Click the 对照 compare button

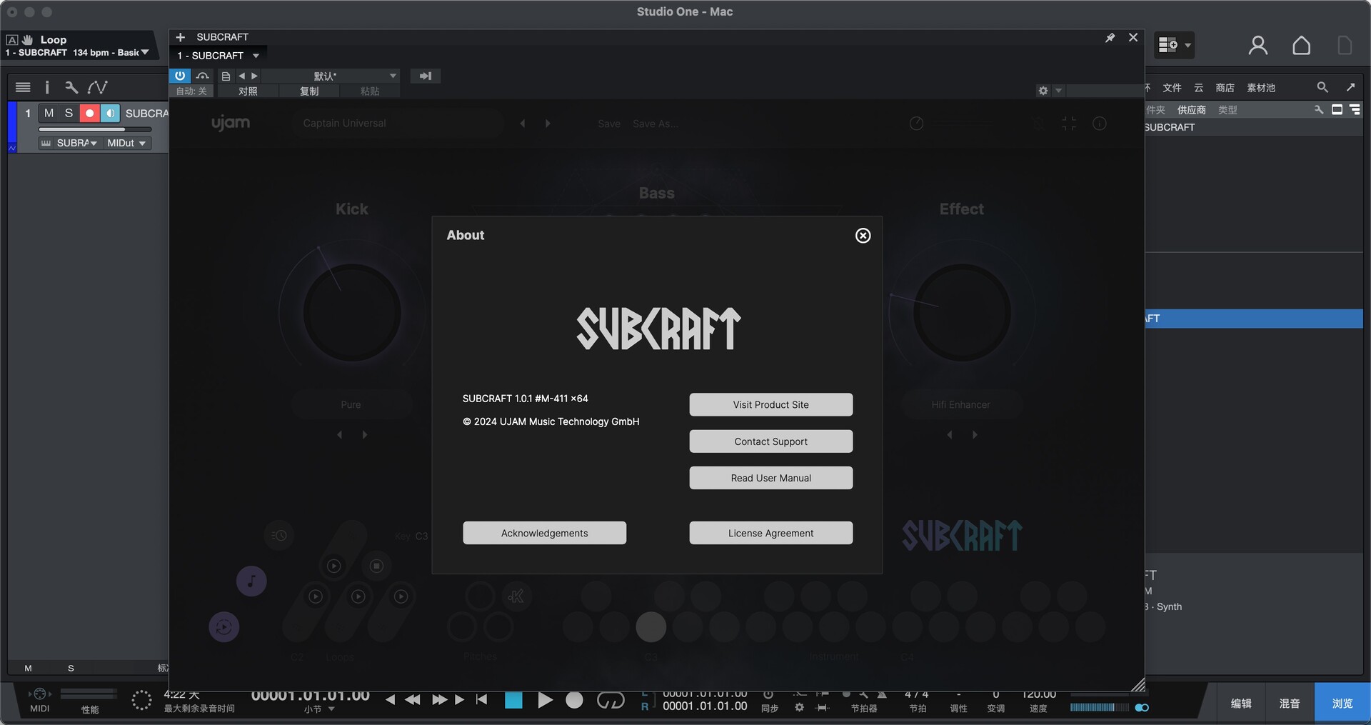pyautogui.click(x=248, y=91)
